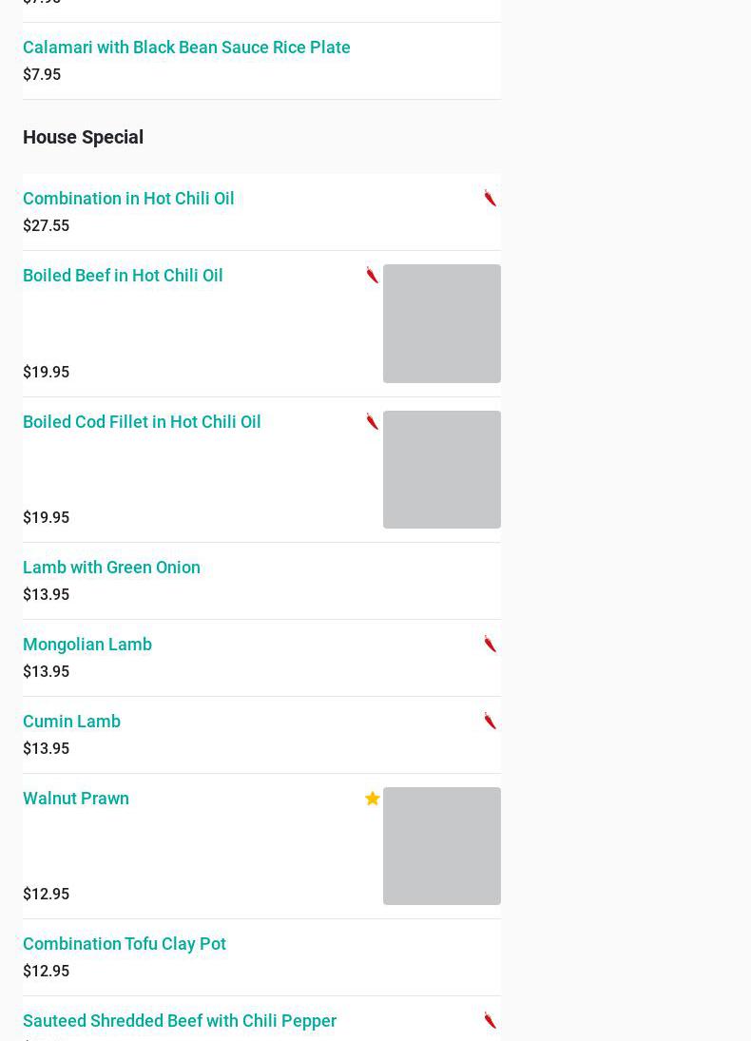
Task: Click spicy icon next to Cumin Lamb
Action: [491, 721]
